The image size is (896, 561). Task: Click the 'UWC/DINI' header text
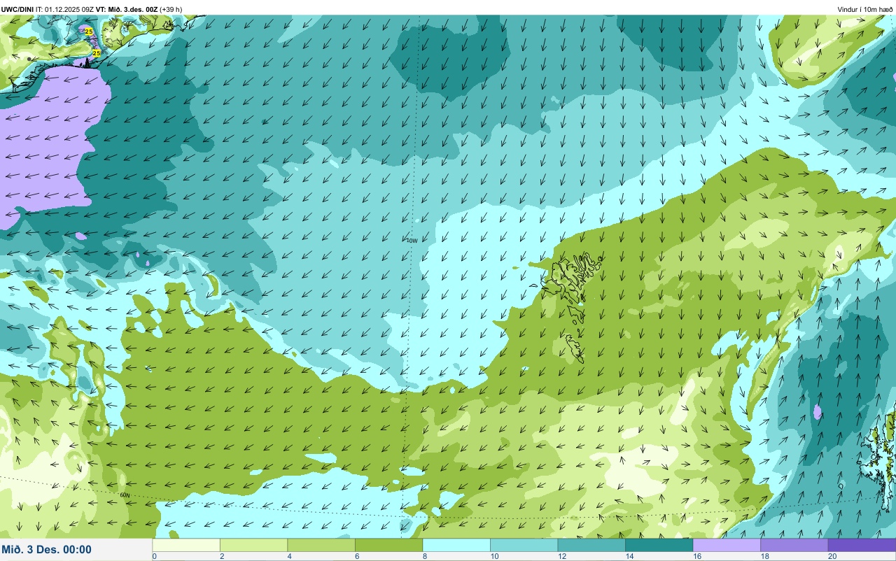point(17,9)
